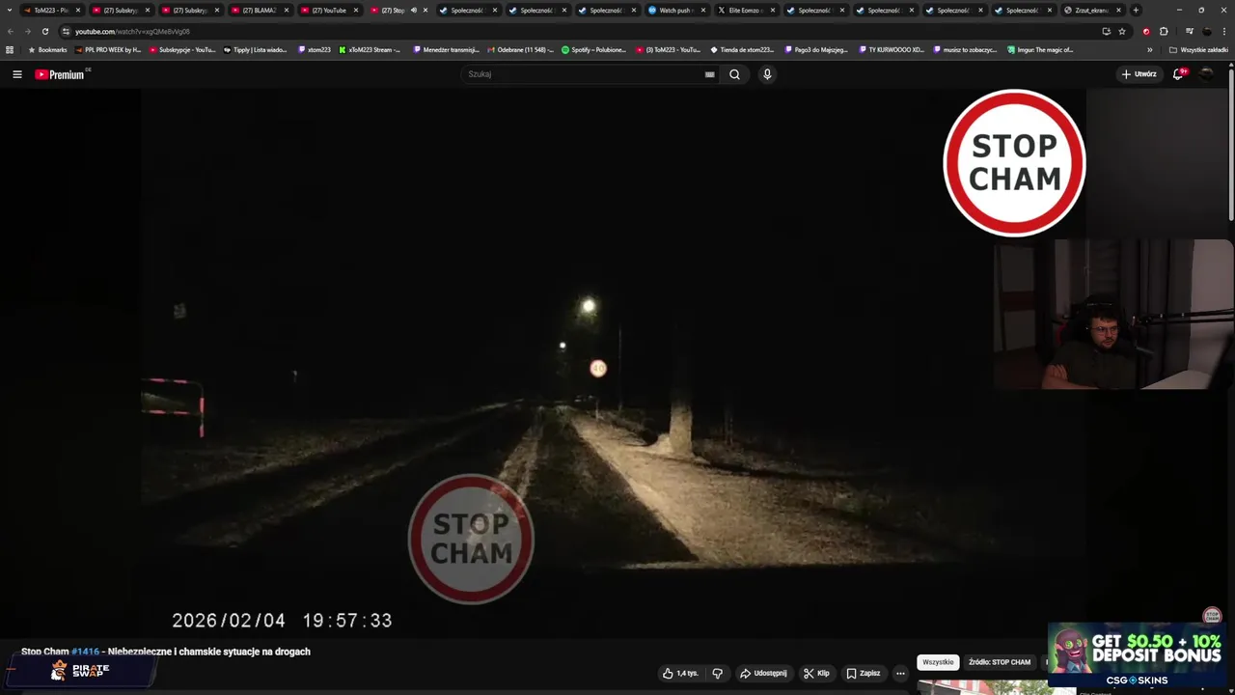Image resolution: width=1235 pixels, height=695 pixels.
Task: Open Subskrypcje - YouTube bookmark
Action: [x=183, y=49]
